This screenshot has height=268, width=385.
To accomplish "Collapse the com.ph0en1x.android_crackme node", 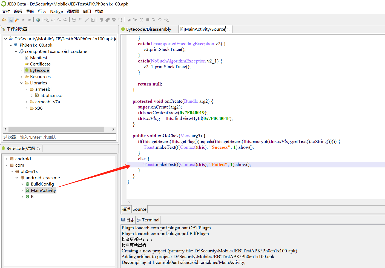I will pyautogui.click(x=16, y=51).
